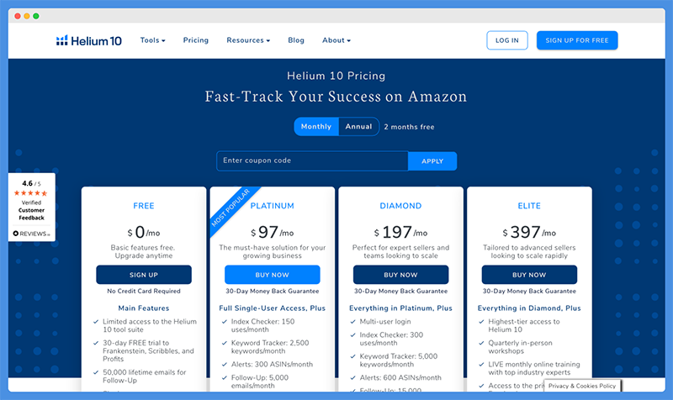Click macOS yellow minimize window dot
Screen dimensions: 673x400
click(x=27, y=16)
